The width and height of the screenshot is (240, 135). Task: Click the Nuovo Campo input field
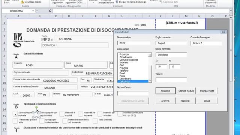(x=133, y=93)
